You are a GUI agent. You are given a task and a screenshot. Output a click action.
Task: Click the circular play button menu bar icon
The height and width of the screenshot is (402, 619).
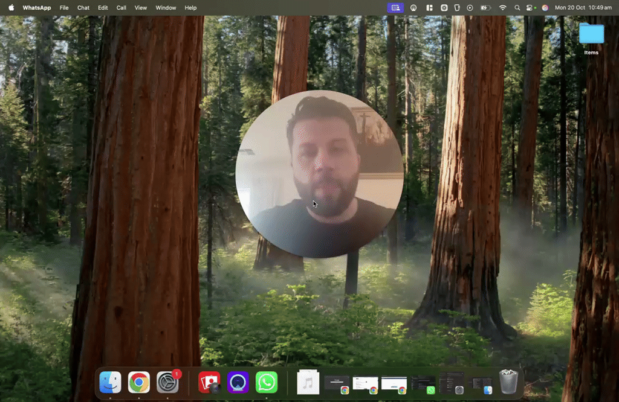tap(470, 7)
